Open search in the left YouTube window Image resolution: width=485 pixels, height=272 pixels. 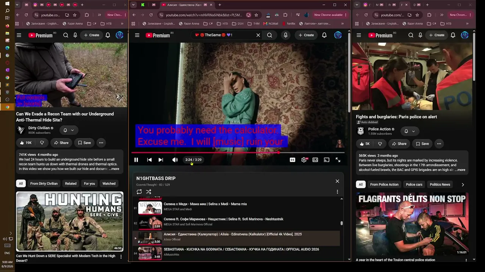pos(66,35)
